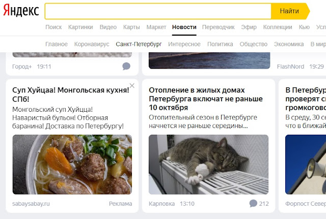The image size is (326, 219).
Task: Click the Найти search button
Action: (x=290, y=11)
